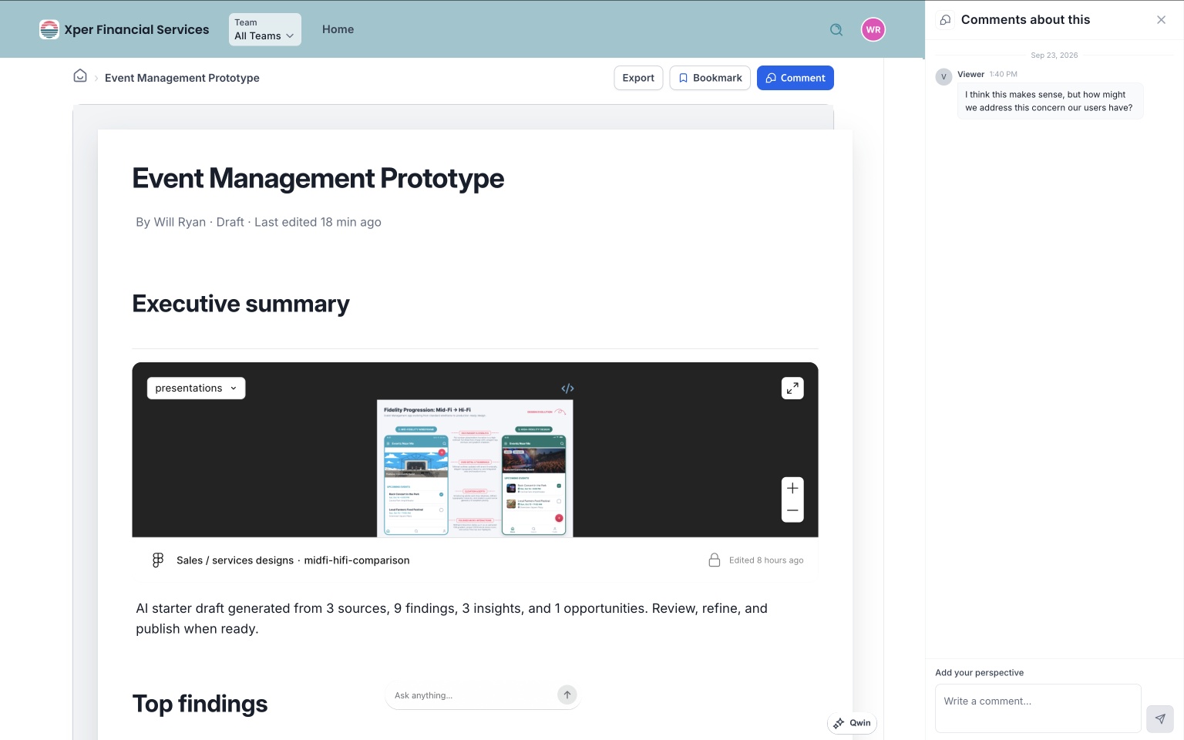This screenshot has height=740, width=1184.
Task: Click the blue Comment button
Action: [795, 78]
